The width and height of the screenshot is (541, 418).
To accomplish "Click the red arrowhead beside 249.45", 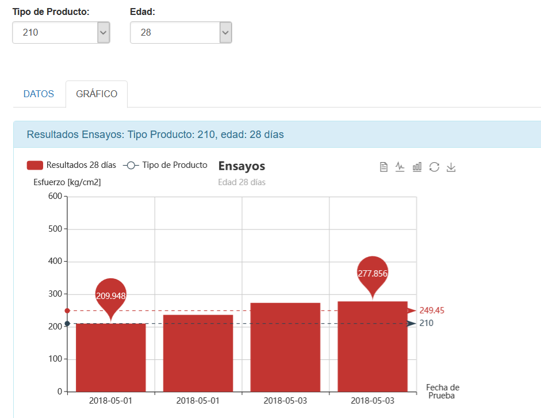I will coord(412,310).
